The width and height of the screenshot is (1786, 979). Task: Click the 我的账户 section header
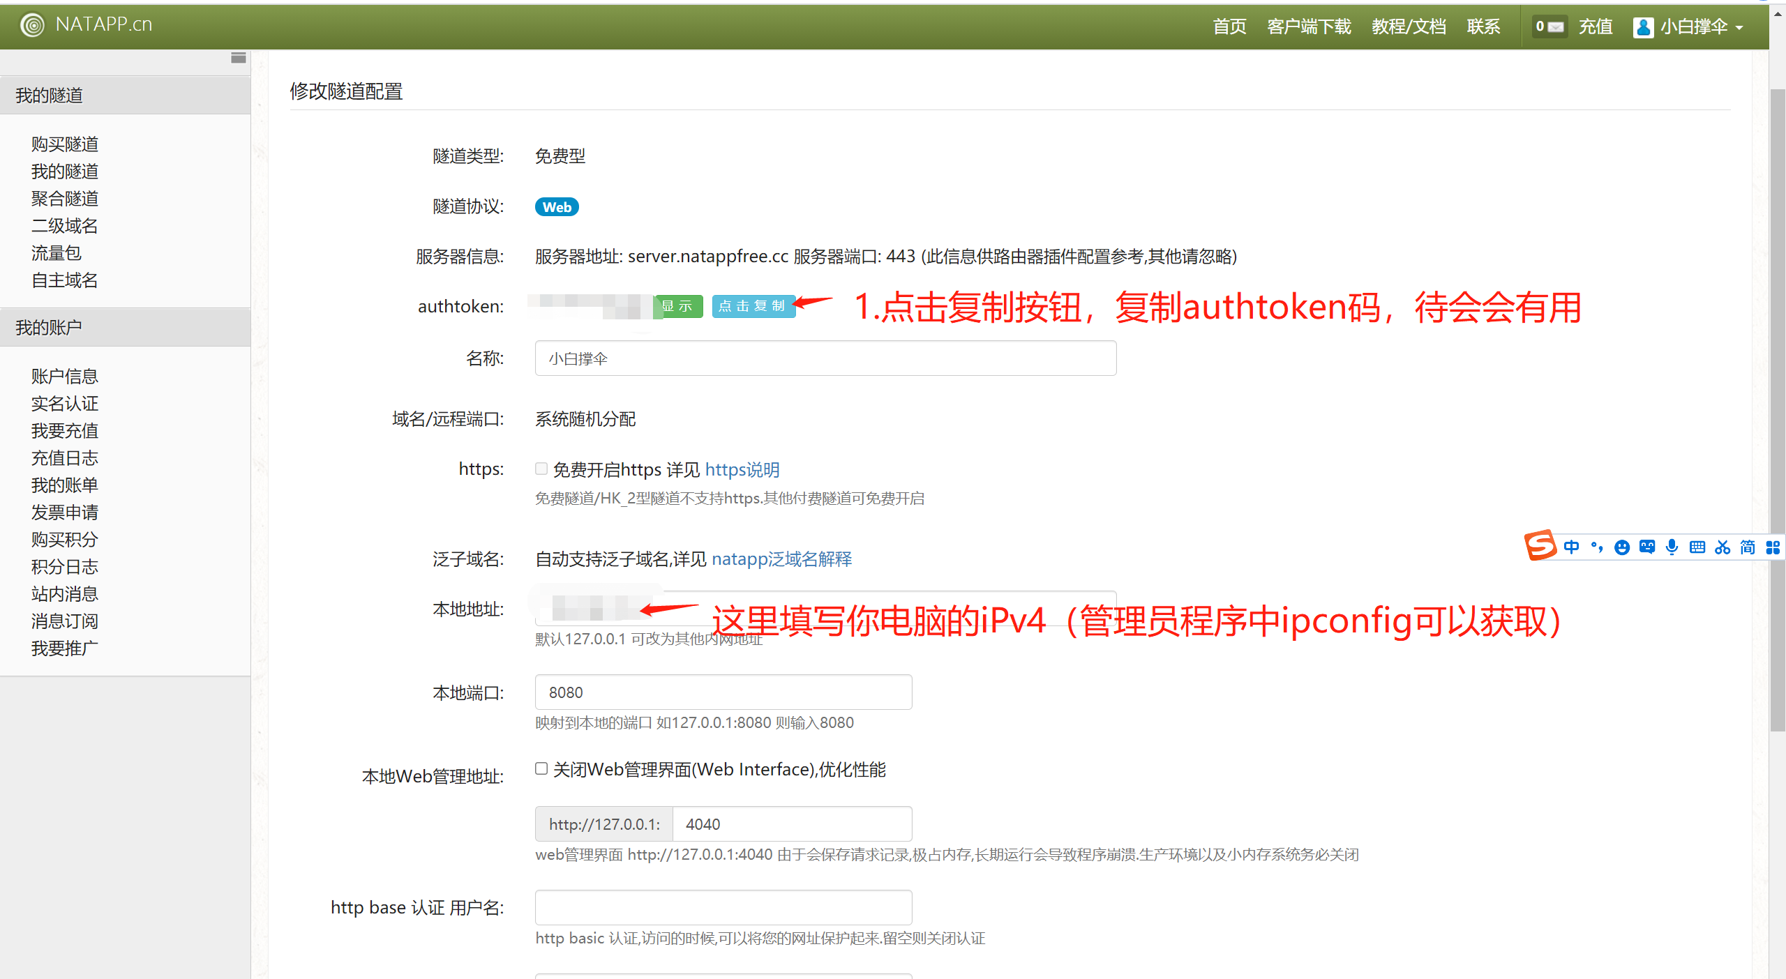point(125,327)
